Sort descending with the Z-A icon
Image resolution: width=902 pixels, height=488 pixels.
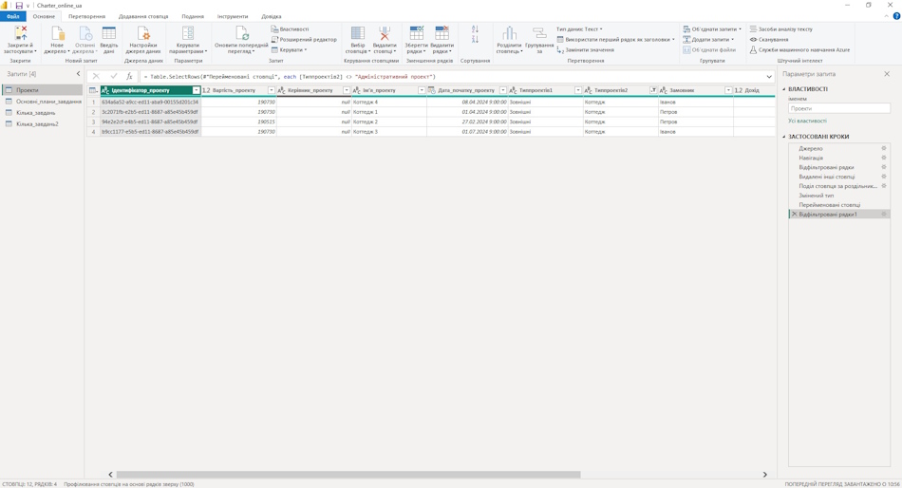click(475, 39)
